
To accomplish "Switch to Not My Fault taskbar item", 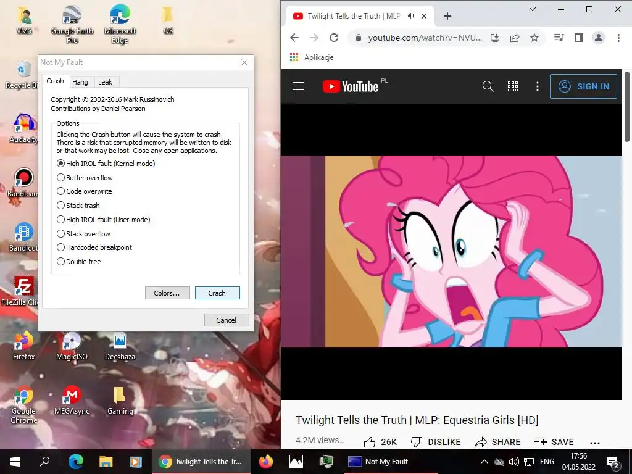I will point(391,462).
